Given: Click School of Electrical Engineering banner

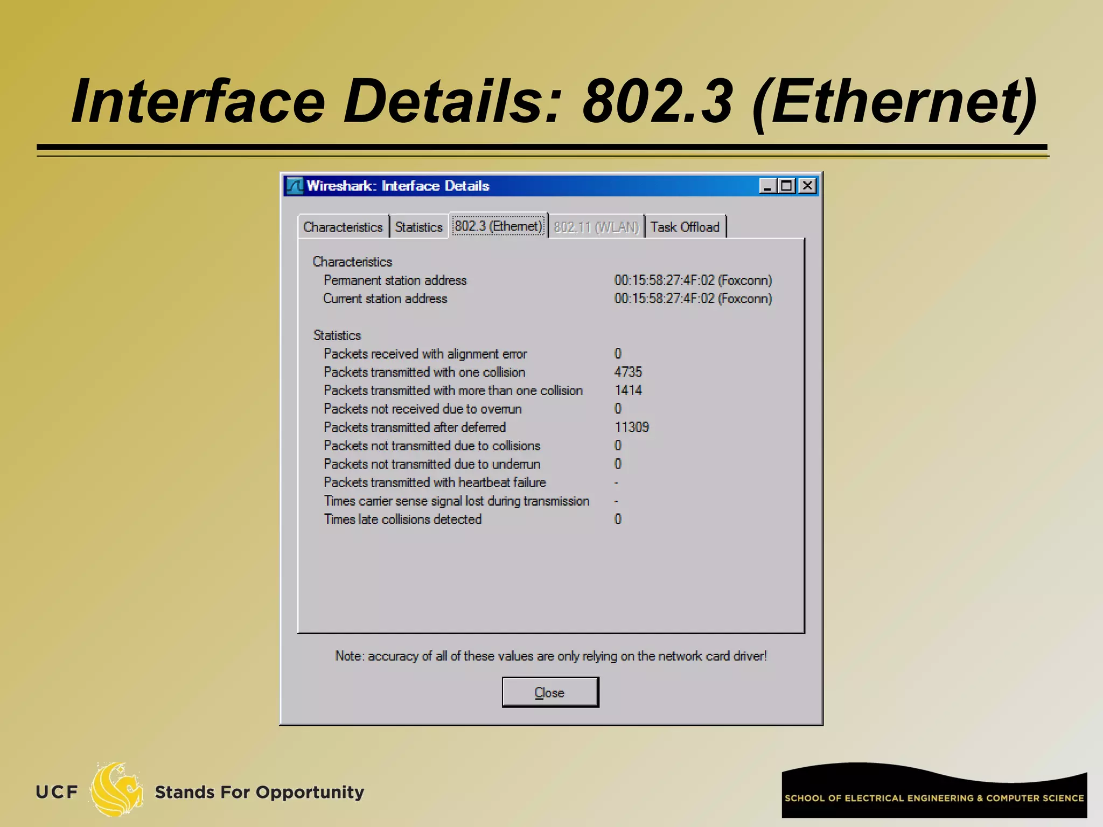Looking at the screenshot, I should [x=934, y=790].
